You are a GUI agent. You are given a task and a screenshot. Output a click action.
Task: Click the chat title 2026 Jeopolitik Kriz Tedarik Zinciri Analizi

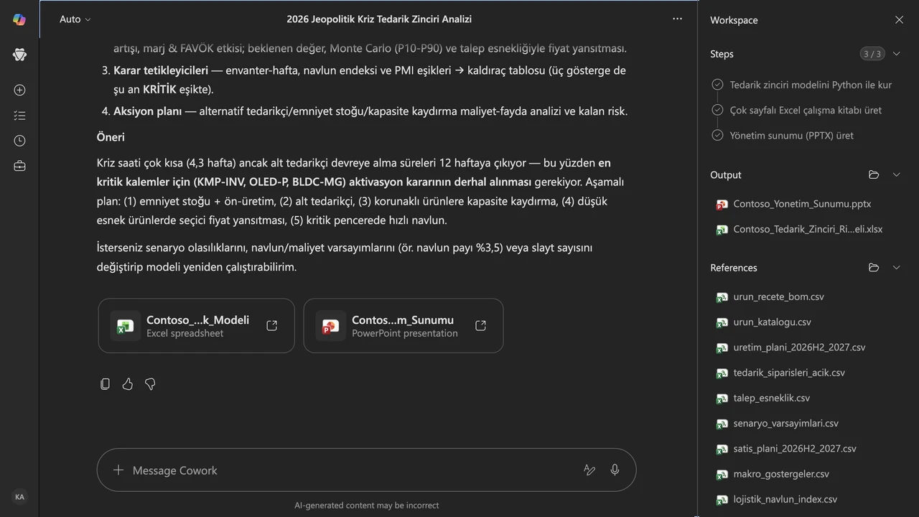coord(379,19)
